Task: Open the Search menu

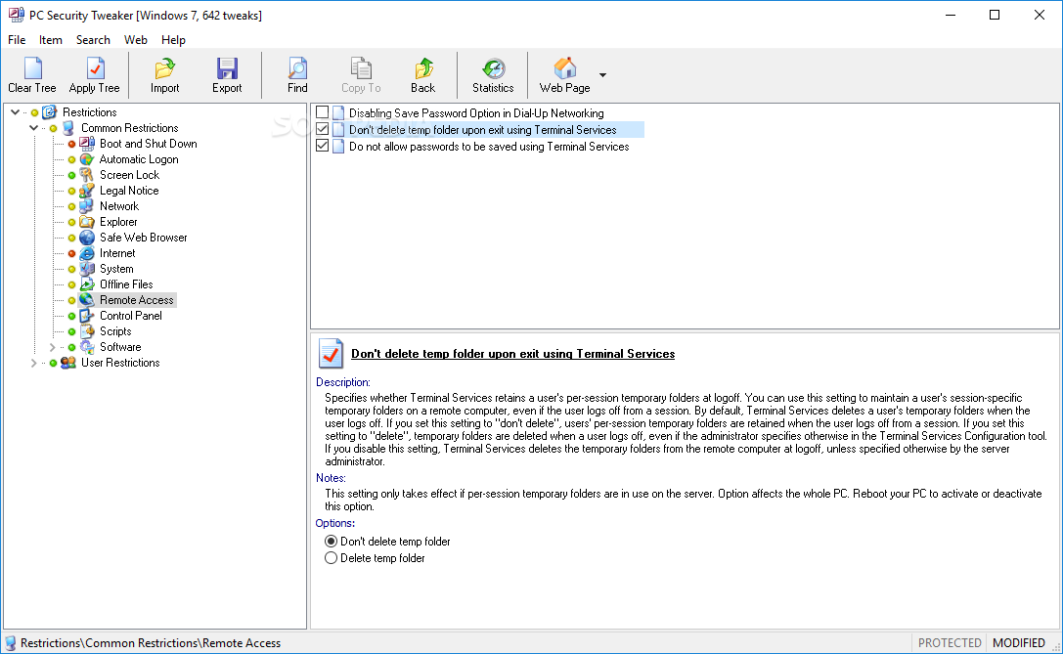Action: pyautogui.click(x=93, y=40)
